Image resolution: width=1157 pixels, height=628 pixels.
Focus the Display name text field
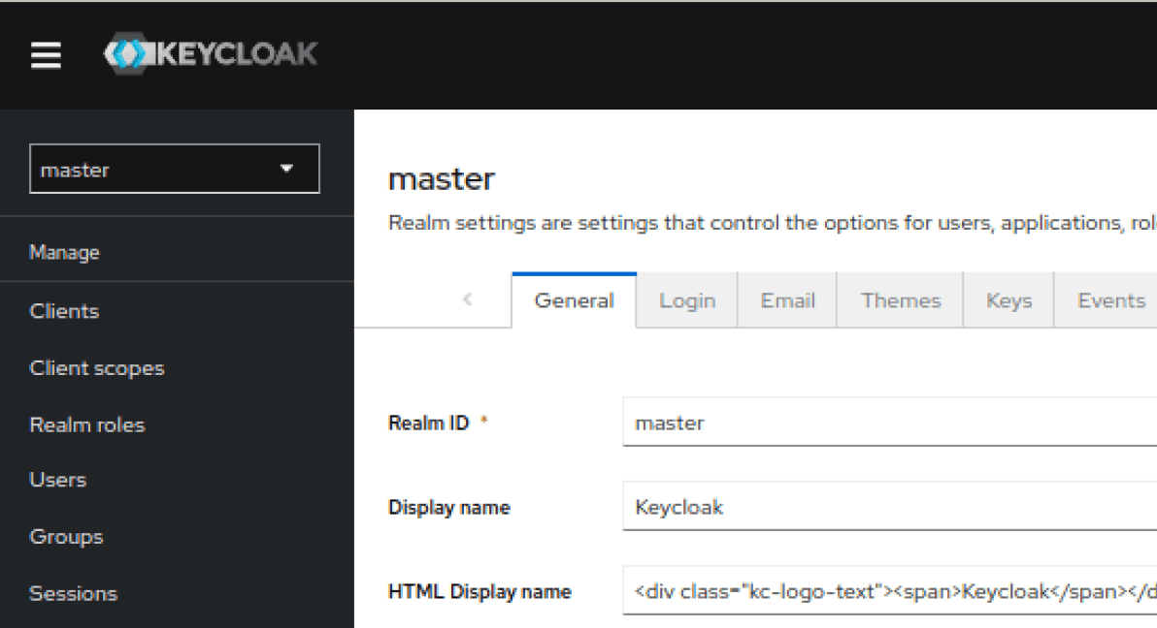click(888, 508)
